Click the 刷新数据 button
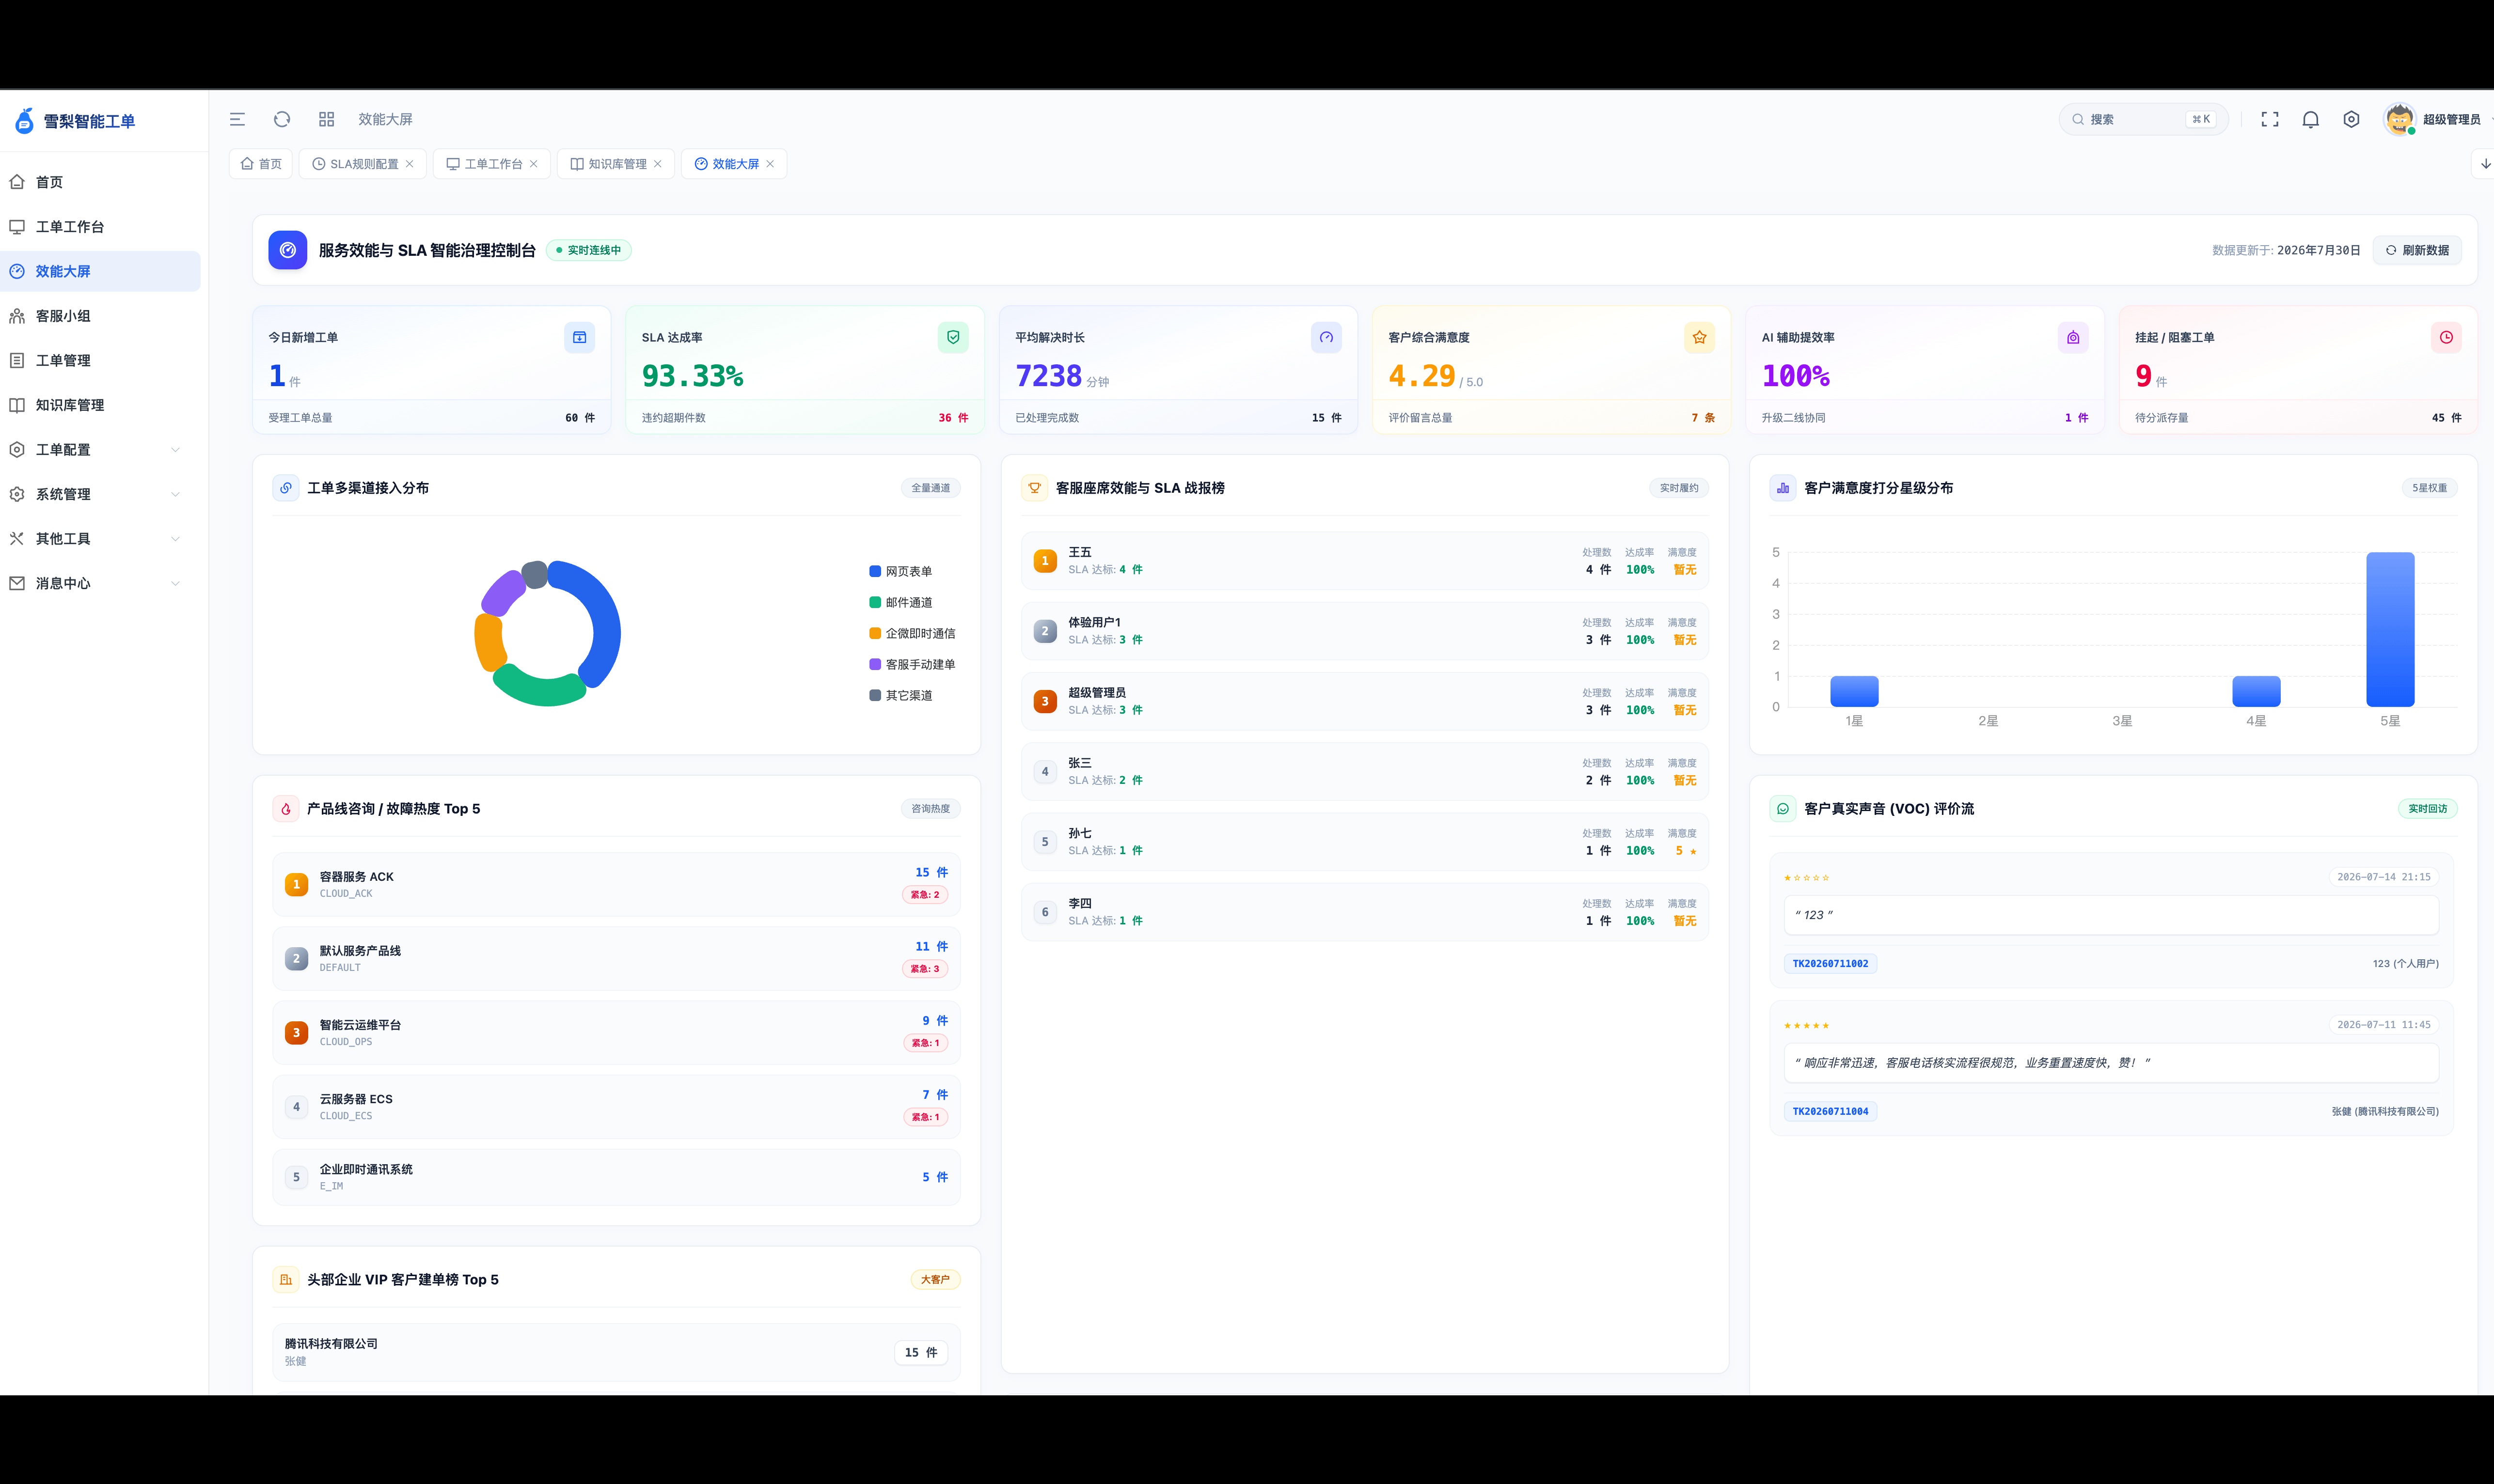The height and width of the screenshot is (1484, 2494). (2417, 250)
